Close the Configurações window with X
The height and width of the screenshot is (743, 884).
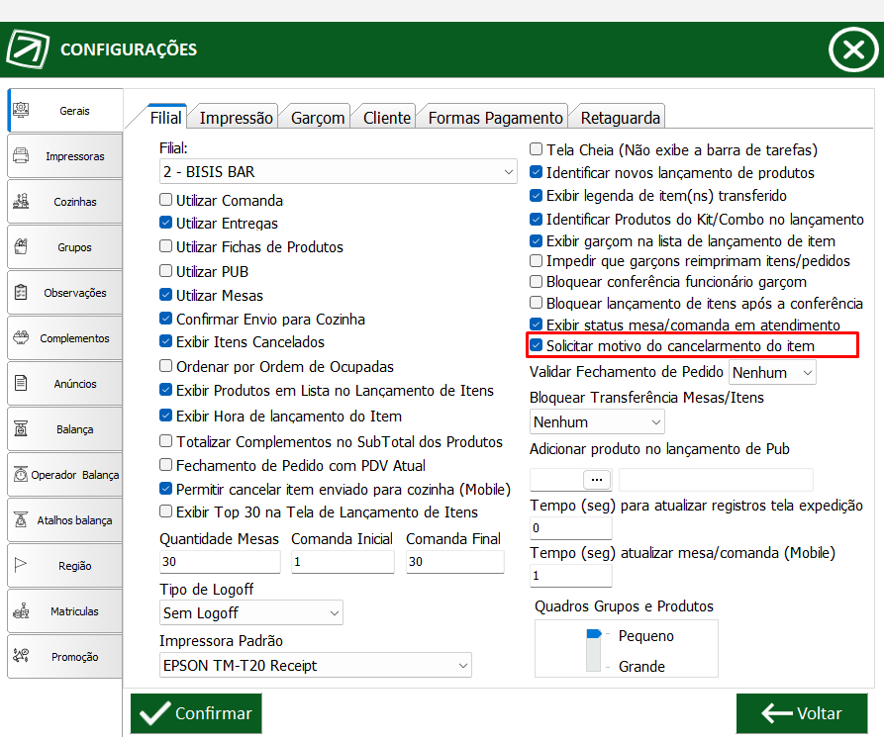pyautogui.click(x=853, y=49)
